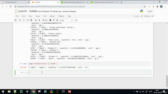Screen dimensions: 168x94
Task: Click the Trusted notebook indicator
Action: [136, 16]
